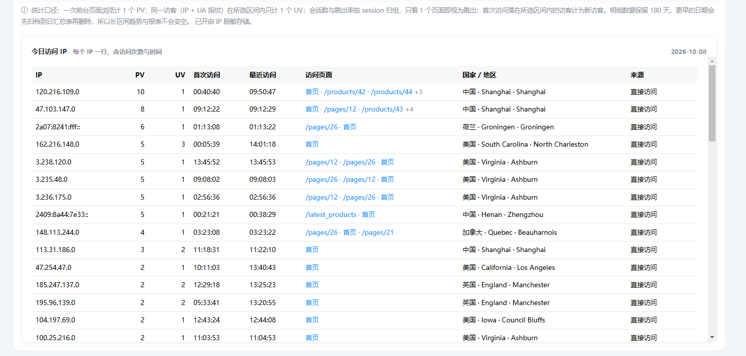Open 首页 link in 104.197.69.0 row
The image size is (746, 356).
[x=312, y=320]
